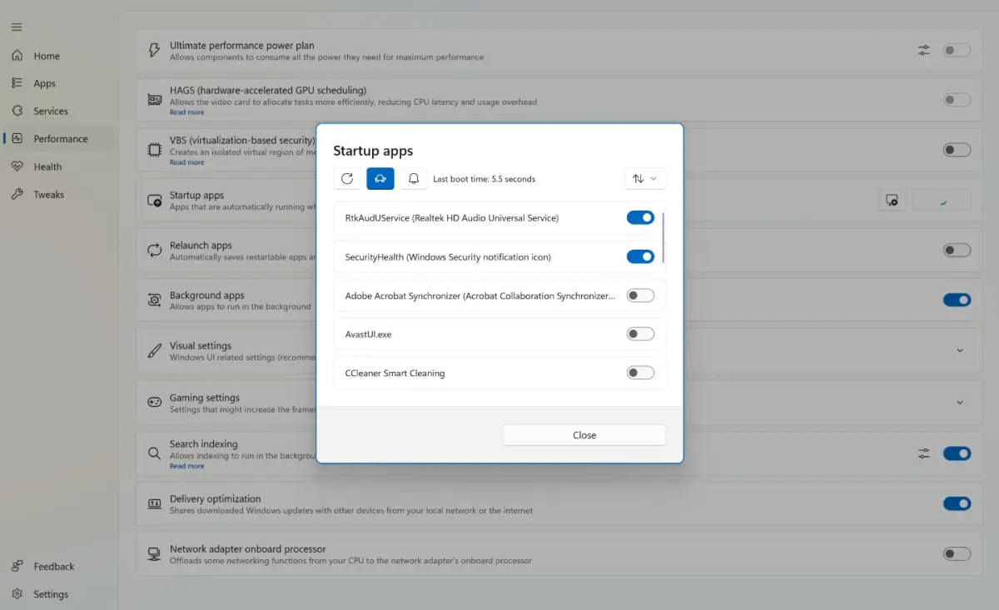Enable the Ultimate performance power plan toggle
The width and height of the screenshot is (999, 610).
[x=957, y=50]
